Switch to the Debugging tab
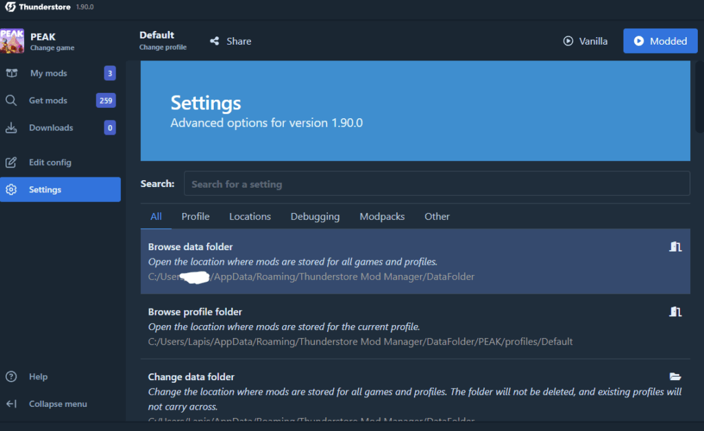 315,217
